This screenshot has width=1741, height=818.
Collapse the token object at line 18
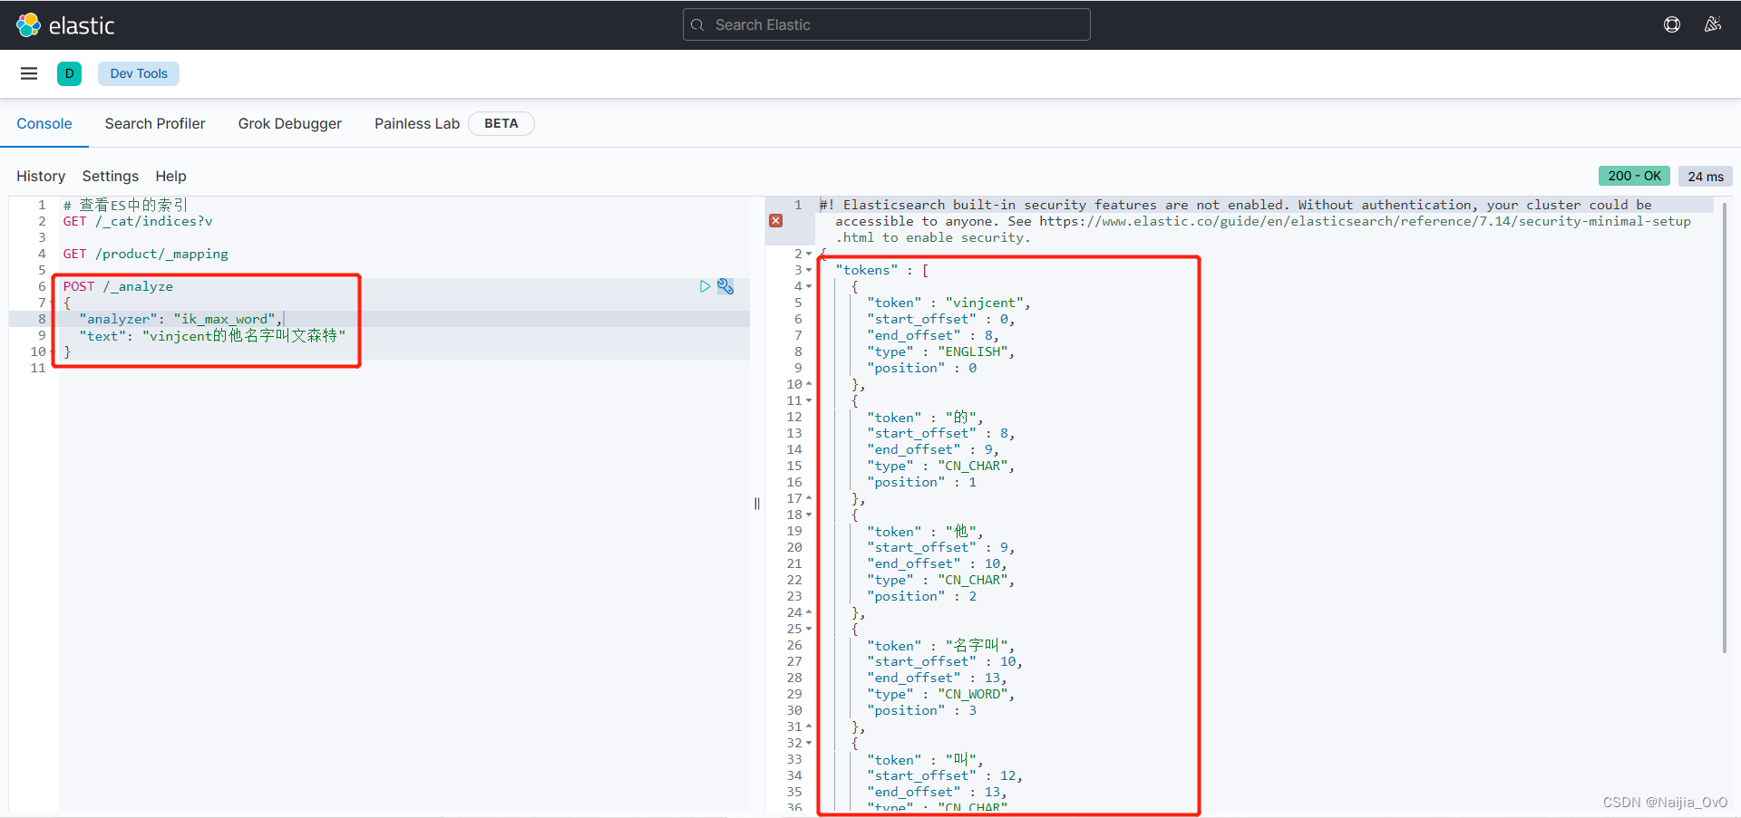click(809, 515)
